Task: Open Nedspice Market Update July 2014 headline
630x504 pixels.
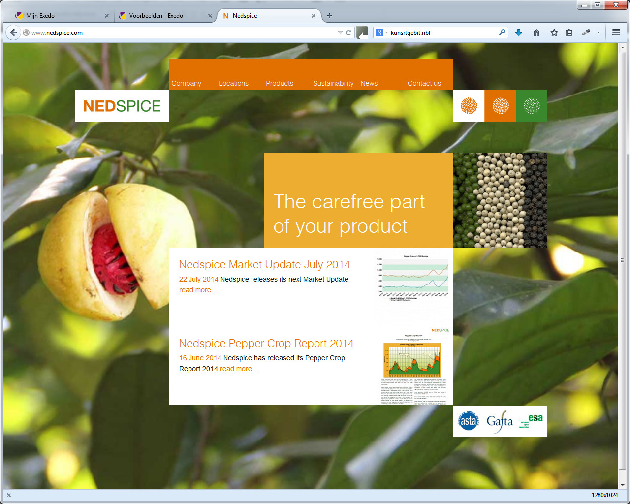Action: tap(264, 264)
